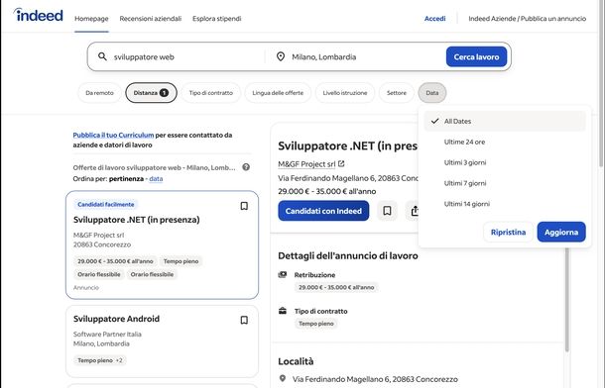Click the Tempo pieno tag on .NET card

pos(181,261)
